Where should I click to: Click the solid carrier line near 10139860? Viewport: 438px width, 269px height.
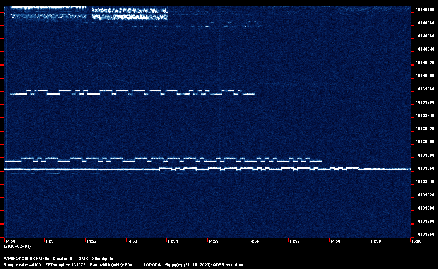point(77,169)
